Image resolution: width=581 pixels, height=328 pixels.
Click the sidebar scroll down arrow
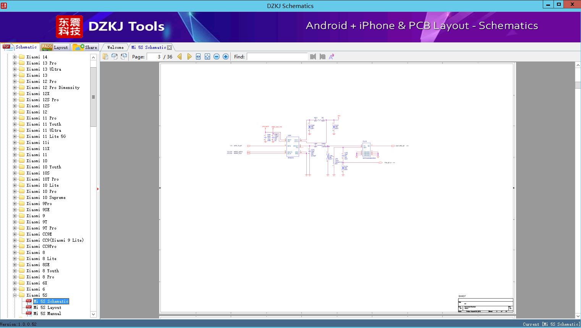tap(93, 314)
